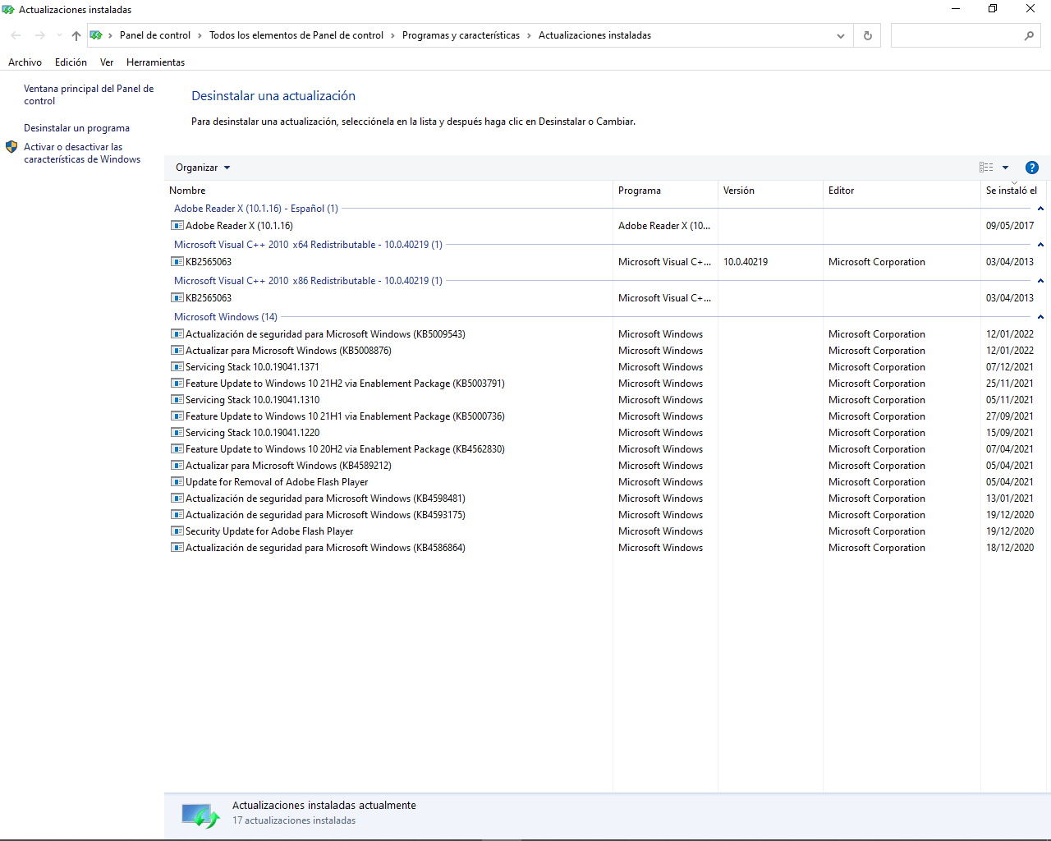Select KB2565063 icon under x86 Redistributable

(x=177, y=298)
